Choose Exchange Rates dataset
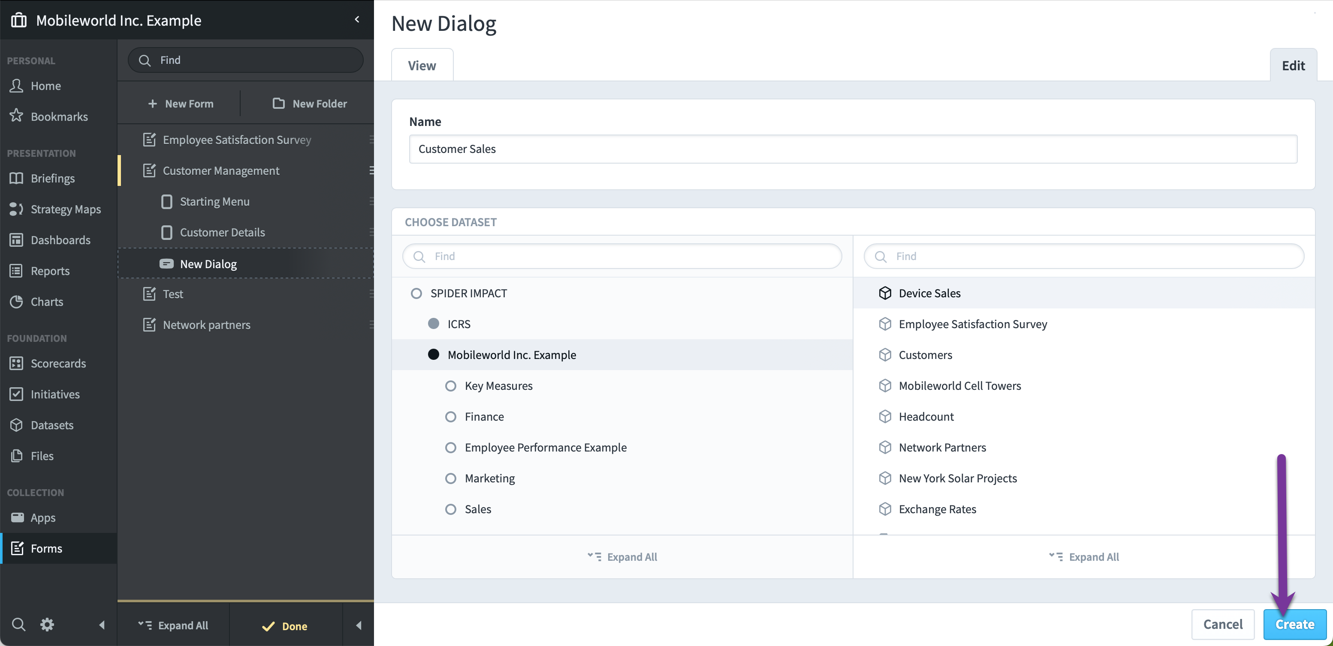The height and width of the screenshot is (646, 1333). [1083, 509]
